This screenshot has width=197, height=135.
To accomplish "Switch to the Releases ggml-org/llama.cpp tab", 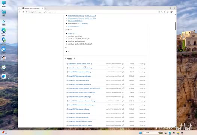I will (32, 8).
